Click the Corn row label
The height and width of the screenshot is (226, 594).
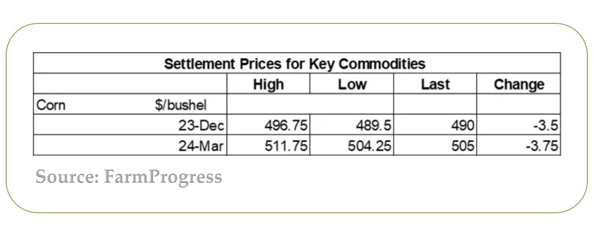coord(51,105)
